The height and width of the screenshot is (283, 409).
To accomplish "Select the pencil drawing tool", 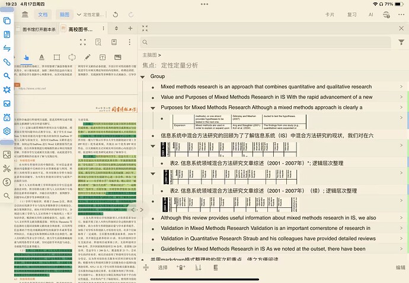I will (x=87, y=57).
